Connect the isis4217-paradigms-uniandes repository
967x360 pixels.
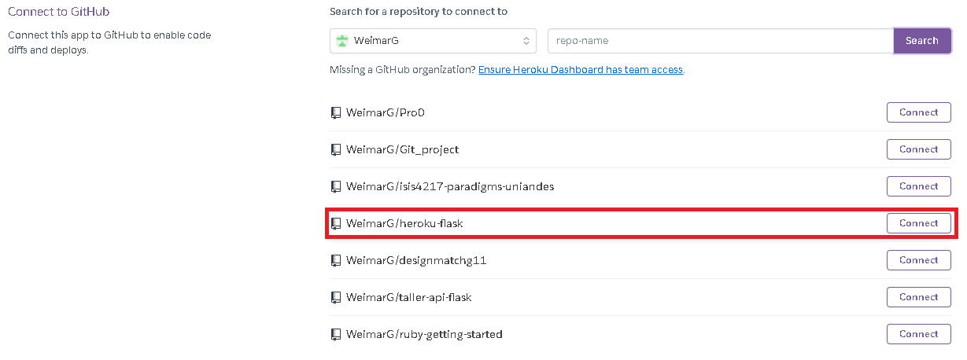[919, 186]
